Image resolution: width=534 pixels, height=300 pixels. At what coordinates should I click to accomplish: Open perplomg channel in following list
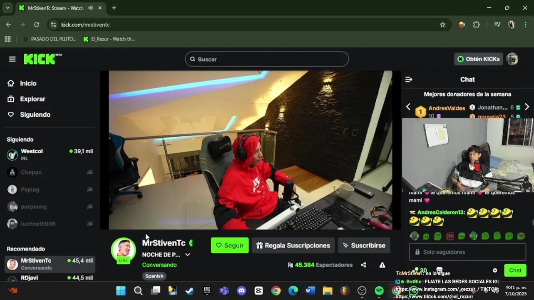50,207
